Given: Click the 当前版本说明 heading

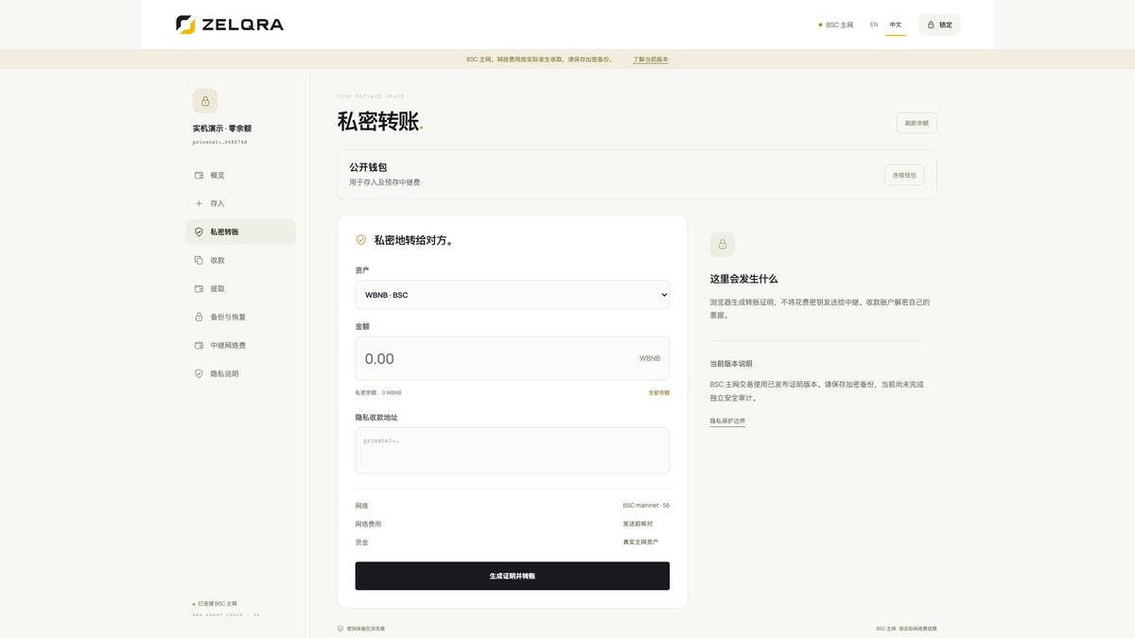Looking at the screenshot, I should (731, 363).
